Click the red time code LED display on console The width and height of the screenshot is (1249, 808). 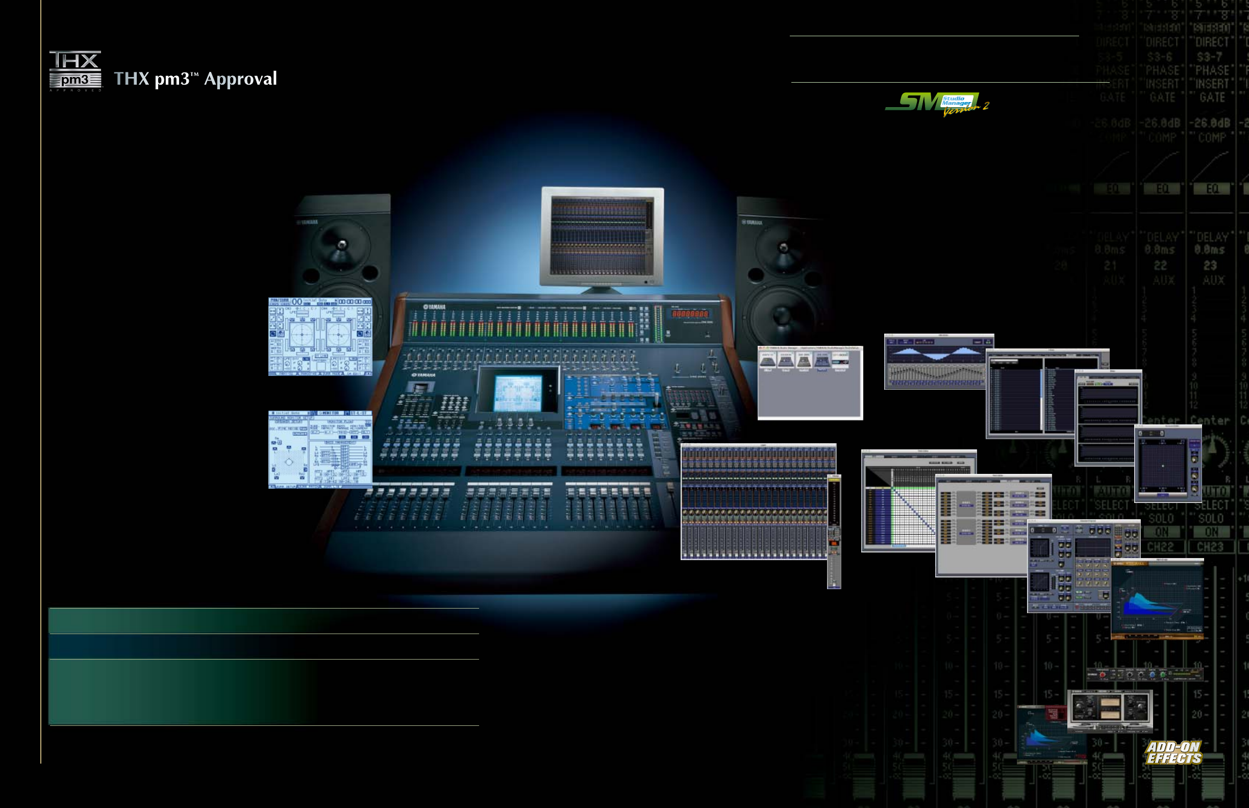pos(690,314)
